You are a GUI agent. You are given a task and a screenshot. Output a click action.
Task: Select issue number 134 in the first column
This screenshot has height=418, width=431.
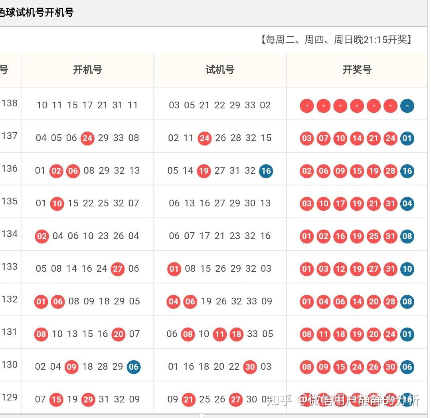click(x=10, y=234)
